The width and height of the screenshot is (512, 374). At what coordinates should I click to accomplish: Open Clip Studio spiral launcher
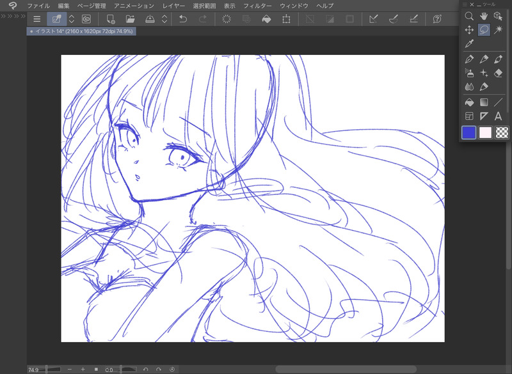[86, 19]
